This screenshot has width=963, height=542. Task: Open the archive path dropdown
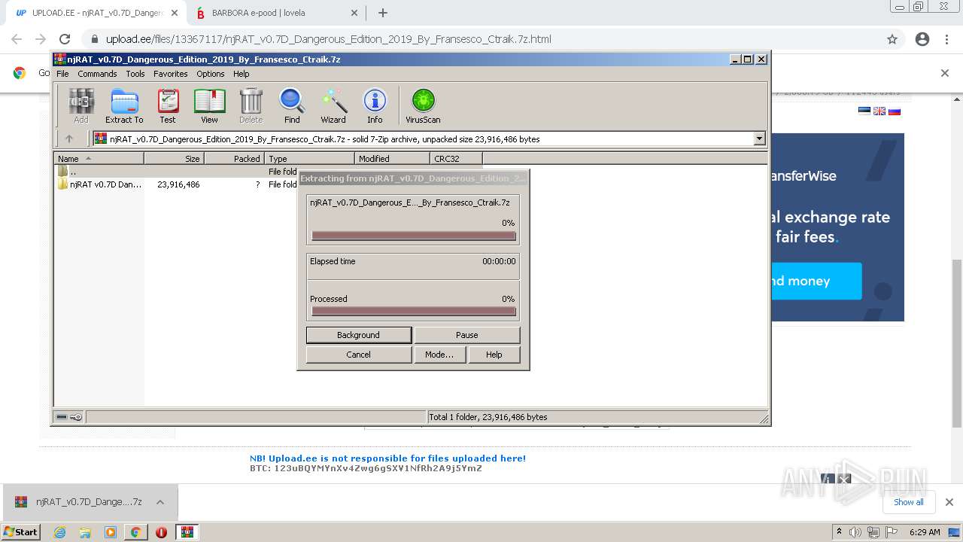coord(759,139)
